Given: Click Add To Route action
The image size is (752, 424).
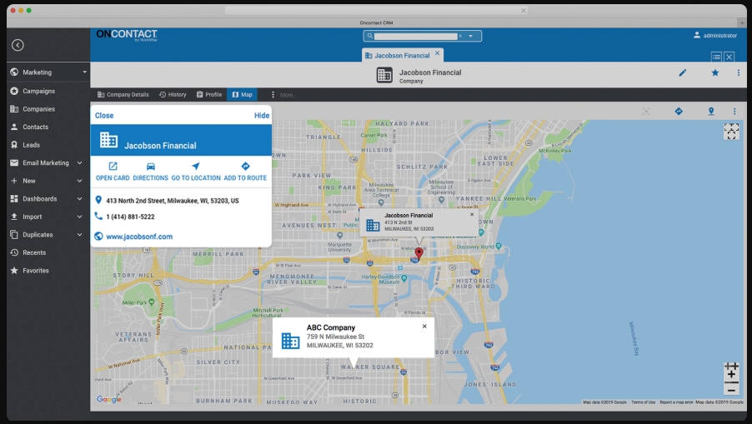Looking at the screenshot, I should pyautogui.click(x=245, y=171).
